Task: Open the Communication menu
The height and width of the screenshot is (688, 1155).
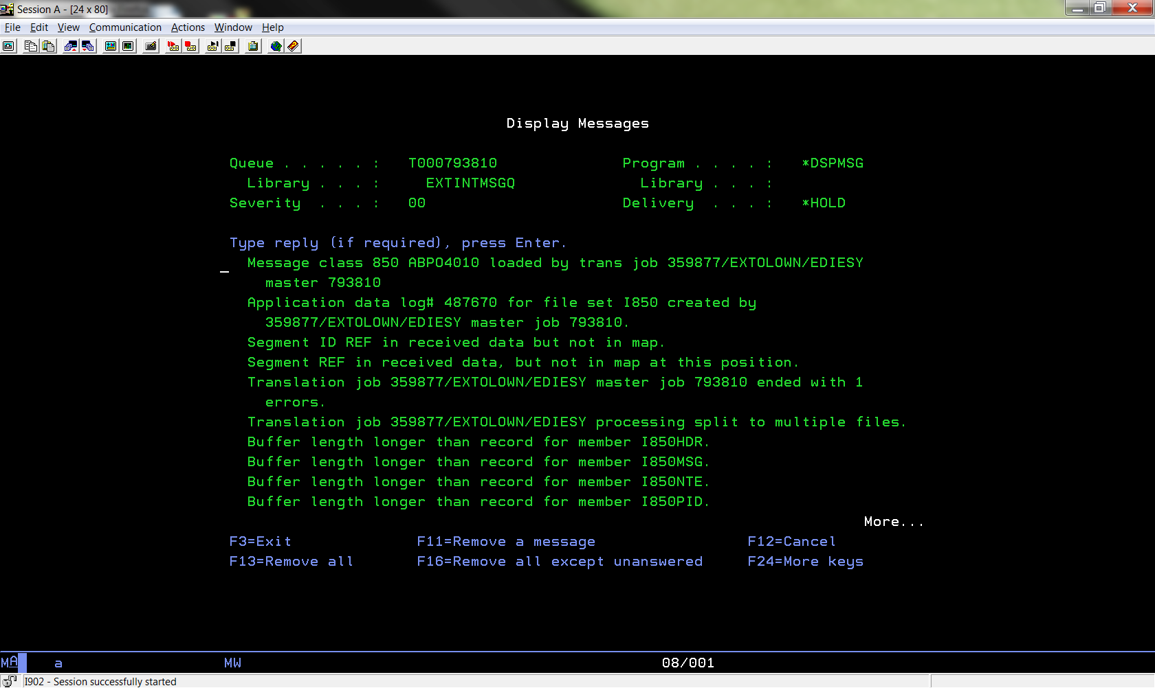Action: [125, 27]
